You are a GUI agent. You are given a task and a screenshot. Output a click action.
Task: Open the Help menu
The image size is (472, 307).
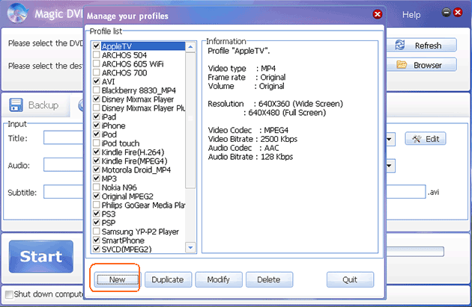coord(411,15)
